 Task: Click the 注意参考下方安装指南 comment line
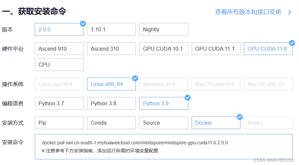click(x=100, y=151)
